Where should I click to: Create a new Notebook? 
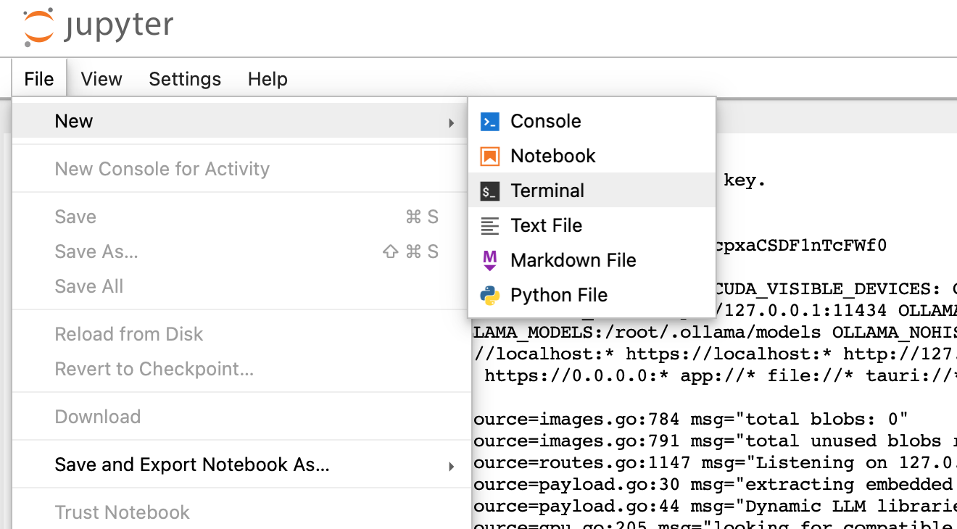click(552, 156)
